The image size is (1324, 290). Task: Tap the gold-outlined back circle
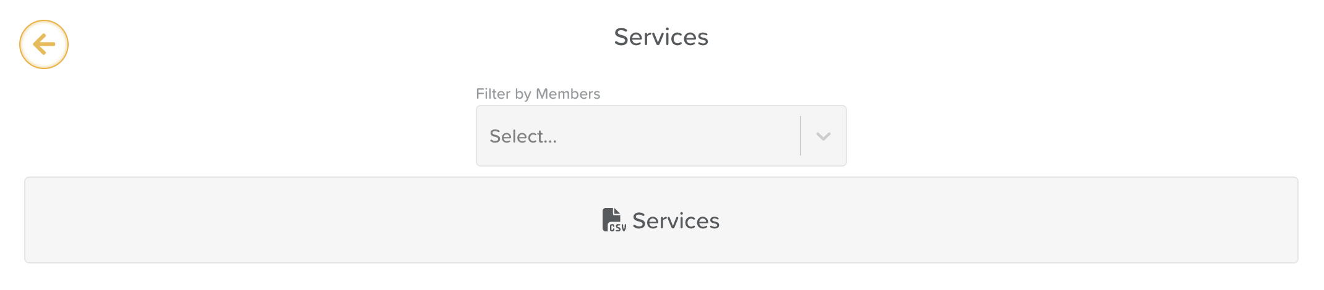(x=44, y=44)
